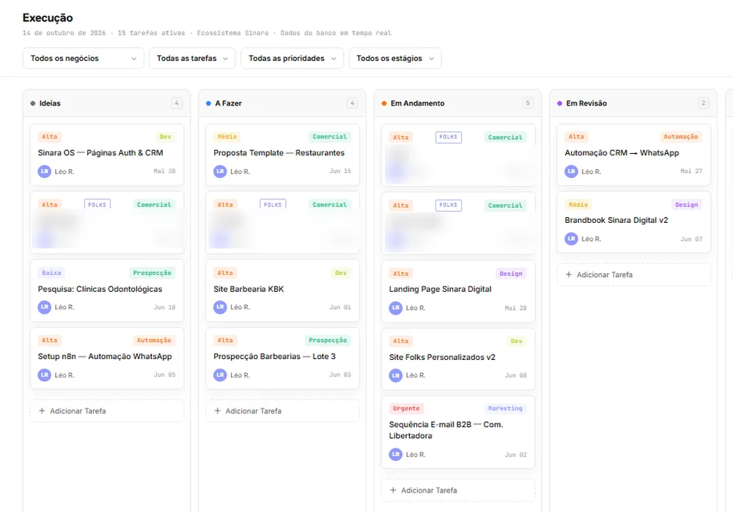This screenshot has width=733, height=513.
Task: Click the Em Andamento count badge
Action: tap(528, 103)
